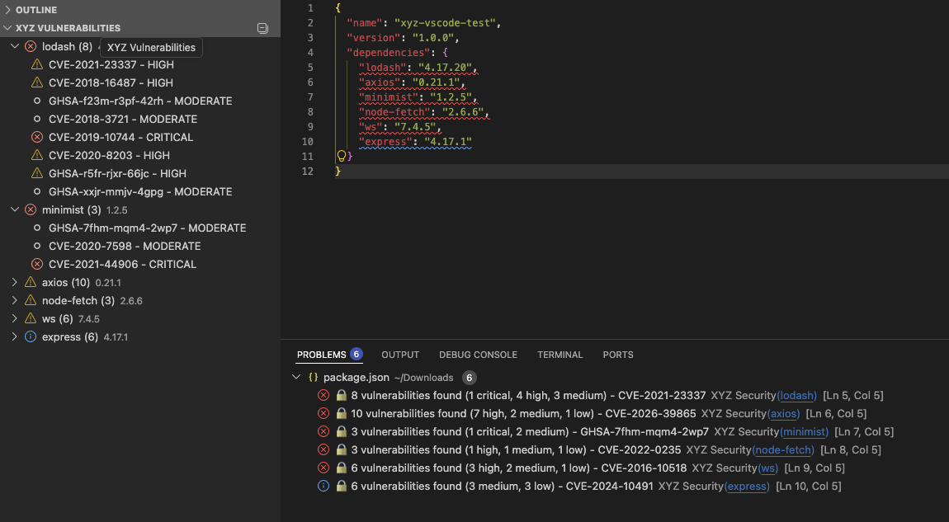Click "xyz-vscode-test" name value in editor
This screenshot has height=522, width=949.
[445, 23]
